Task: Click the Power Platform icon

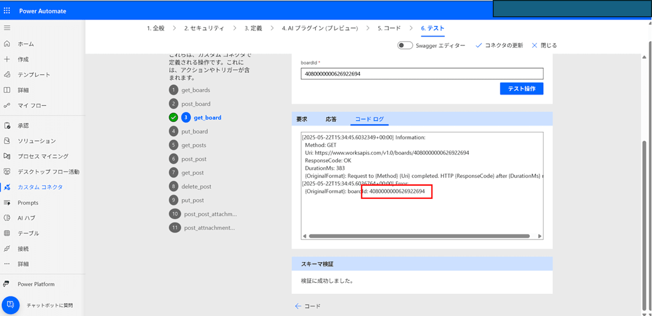Action: (7, 284)
